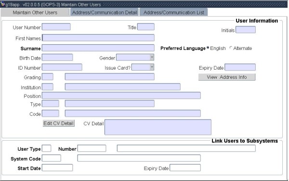
Task: Click the g19app title bar icon
Action: (x=2, y=4)
